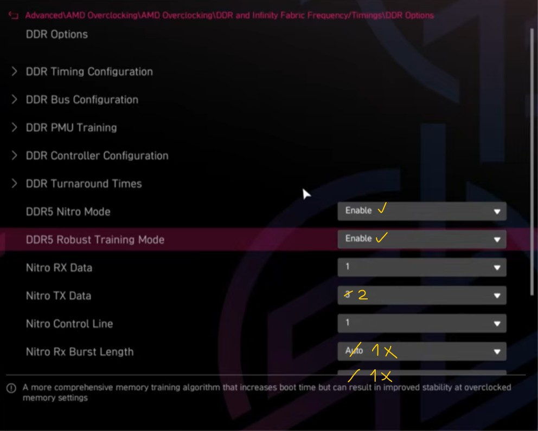
Task: Open DDR Turnaround Times submenu
Action: (x=84, y=184)
